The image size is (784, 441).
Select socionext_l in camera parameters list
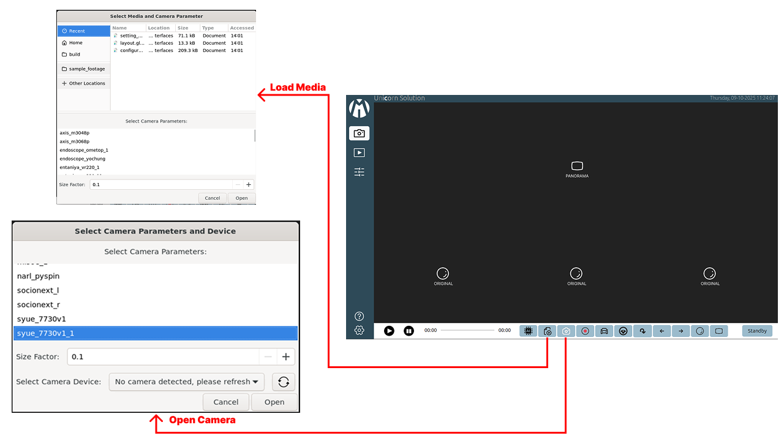(38, 290)
